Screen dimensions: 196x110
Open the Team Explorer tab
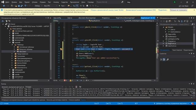pyautogui.click(x=177, y=50)
